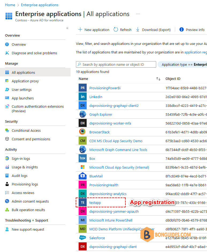Click the Home breadcrumb link
207x252 pixels.
coord(10,5)
